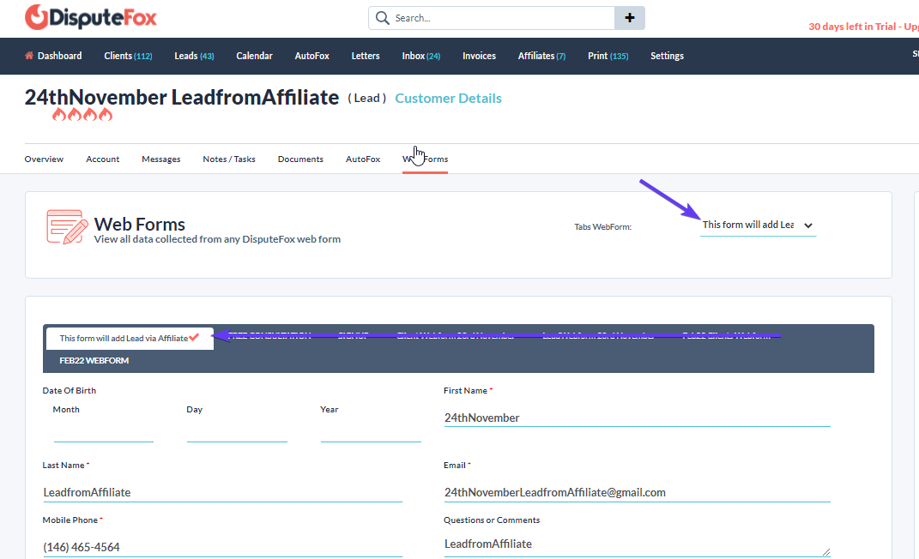Open Settings in navigation bar
Image resolution: width=919 pixels, height=559 pixels.
[x=667, y=56]
